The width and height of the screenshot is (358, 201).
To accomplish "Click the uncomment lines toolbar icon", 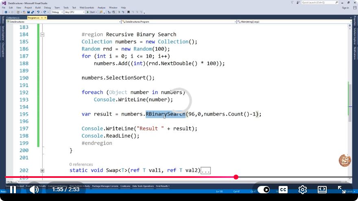I will [x=123, y=12].
